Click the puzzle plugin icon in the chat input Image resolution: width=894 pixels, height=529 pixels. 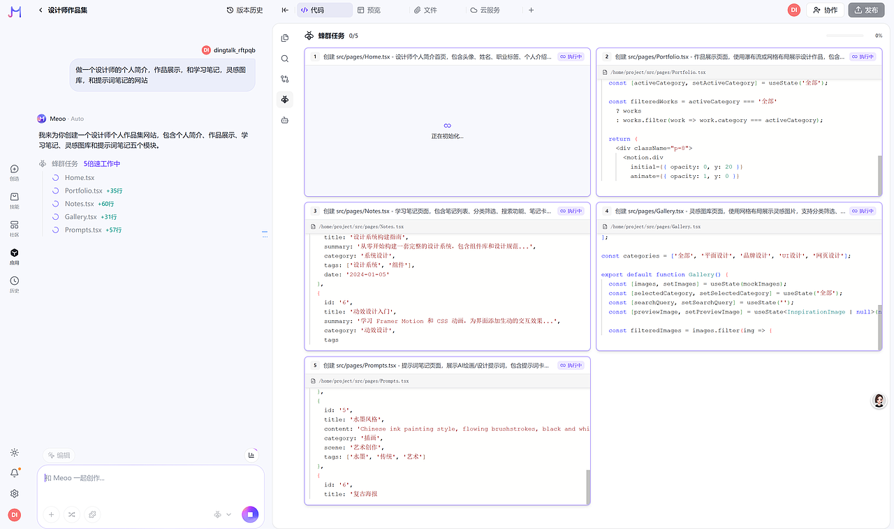click(91, 514)
